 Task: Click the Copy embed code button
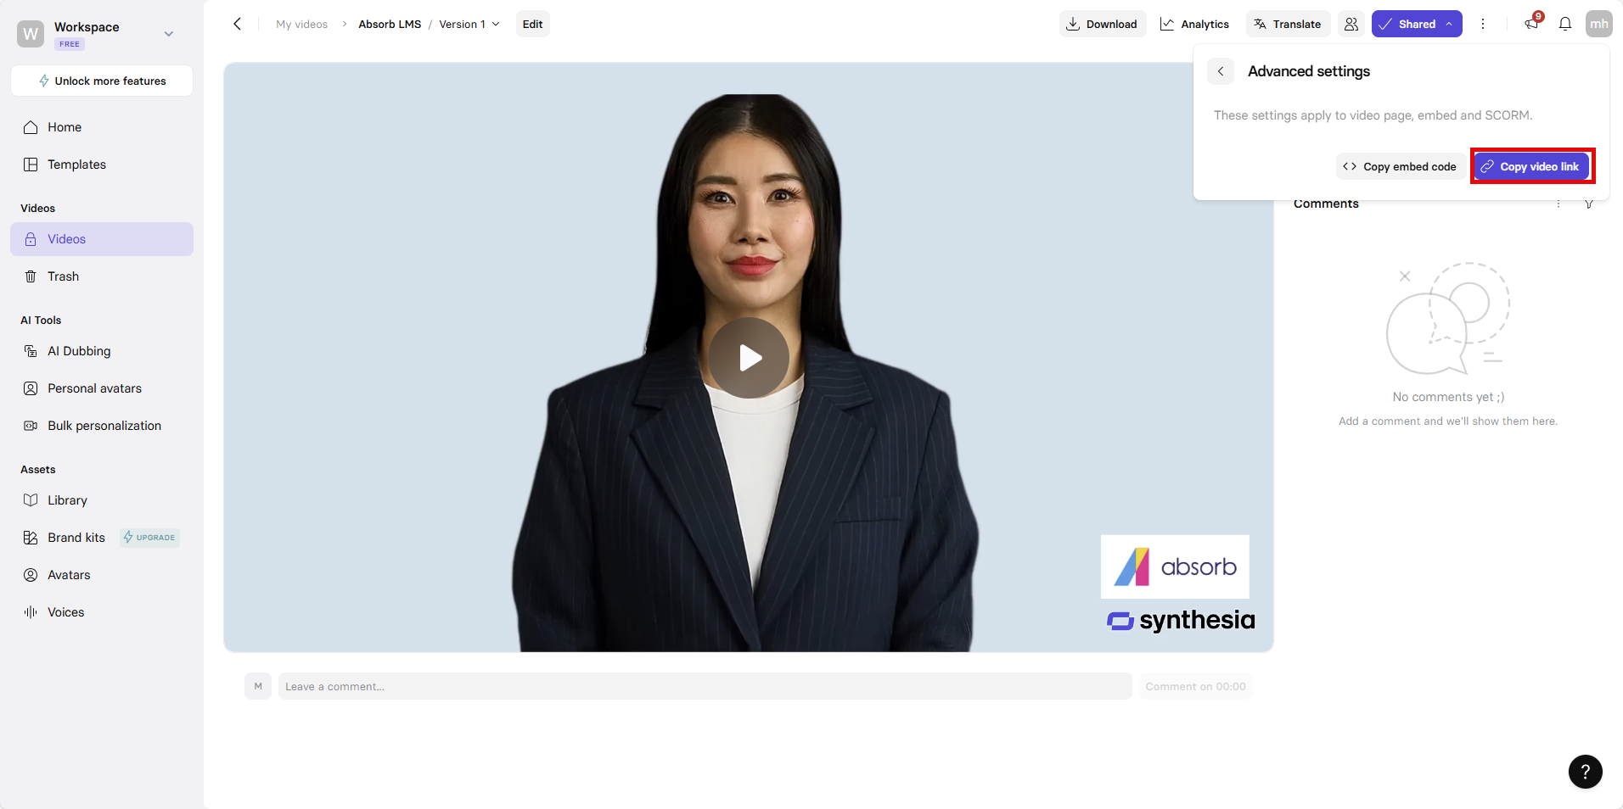1400,166
